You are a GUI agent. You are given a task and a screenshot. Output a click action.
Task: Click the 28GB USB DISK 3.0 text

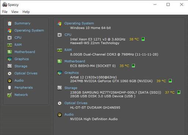point(103,96)
